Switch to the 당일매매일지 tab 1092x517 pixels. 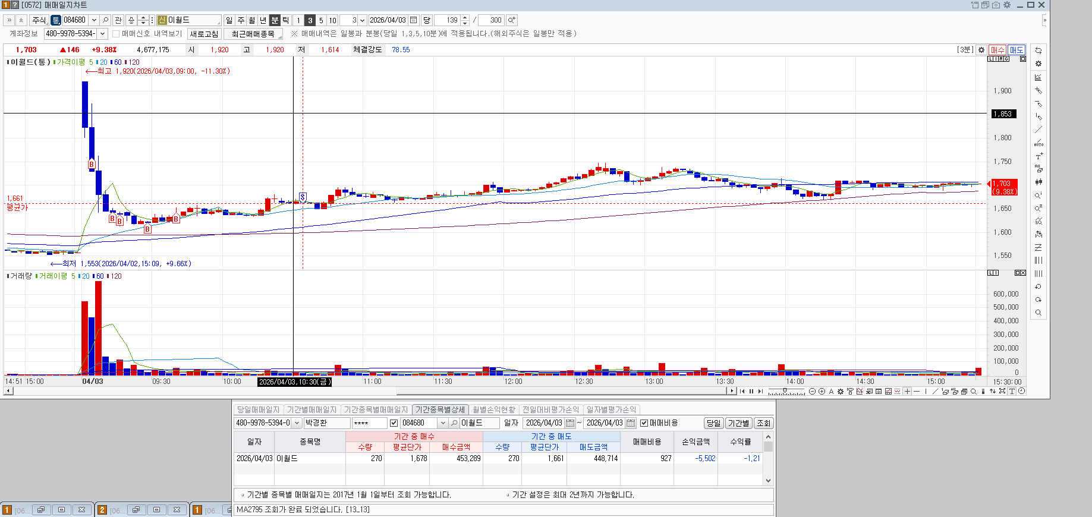[x=258, y=409]
